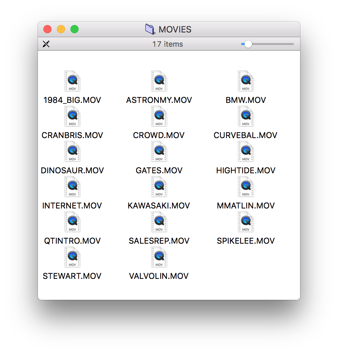This screenshot has width=338, height=354.
Task: Select the SALESREP.MOV file icon
Action: coord(159,222)
